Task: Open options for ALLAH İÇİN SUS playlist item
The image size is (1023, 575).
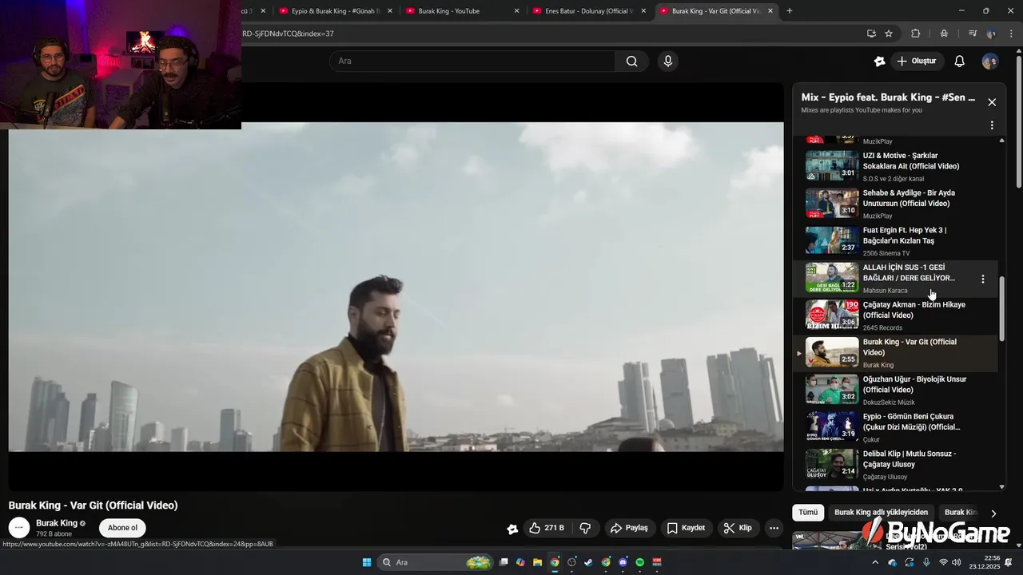Action: pos(983,279)
